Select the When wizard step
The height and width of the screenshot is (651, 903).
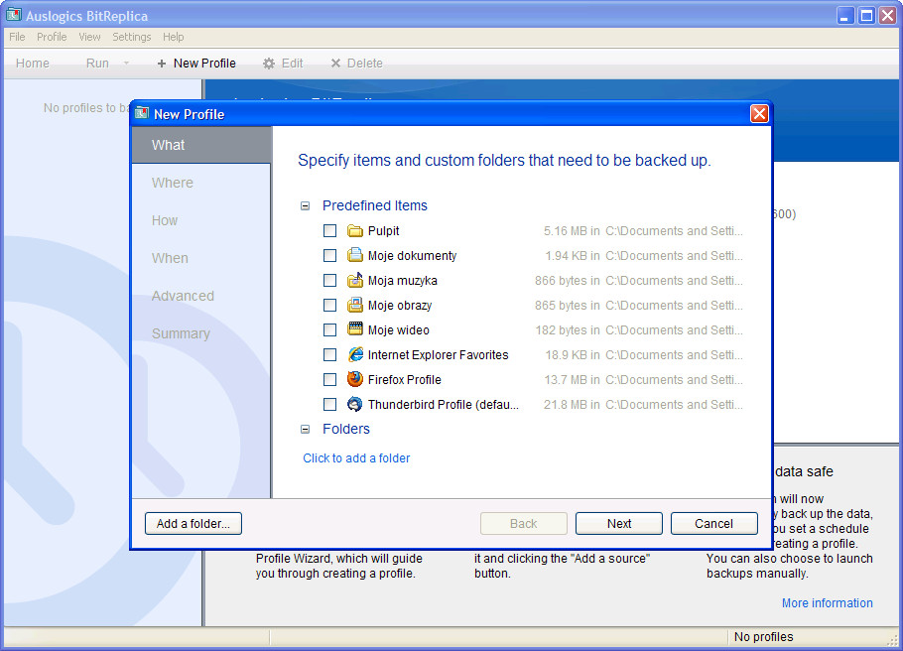click(x=201, y=258)
